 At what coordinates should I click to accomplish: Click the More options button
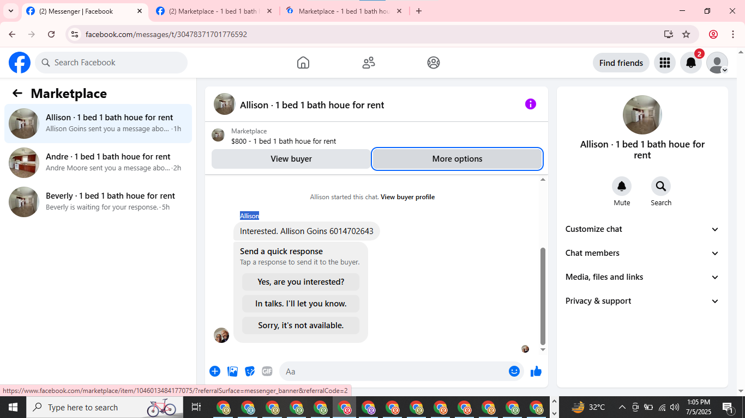pos(457,159)
